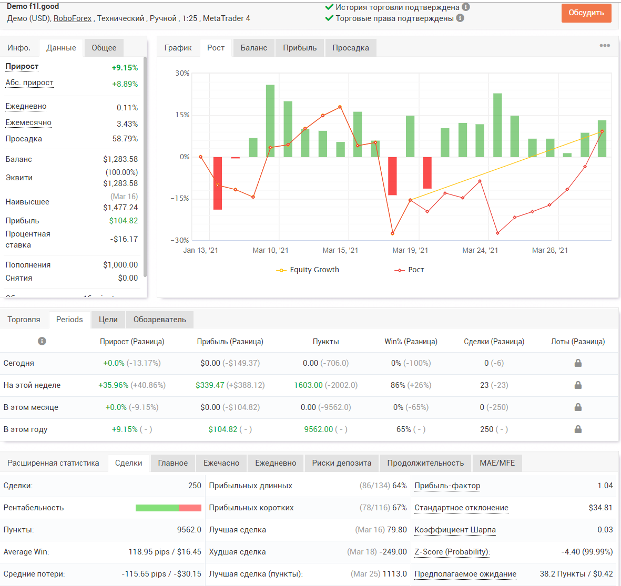Click info icon beside Торговые права подтверждены
Screen dimensions: 621x586
pyautogui.click(x=460, y=18)
